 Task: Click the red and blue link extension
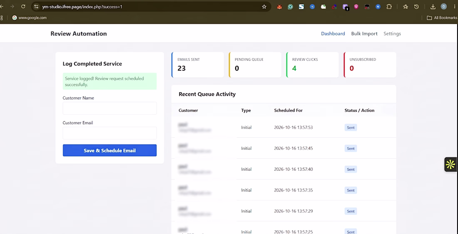334,7
